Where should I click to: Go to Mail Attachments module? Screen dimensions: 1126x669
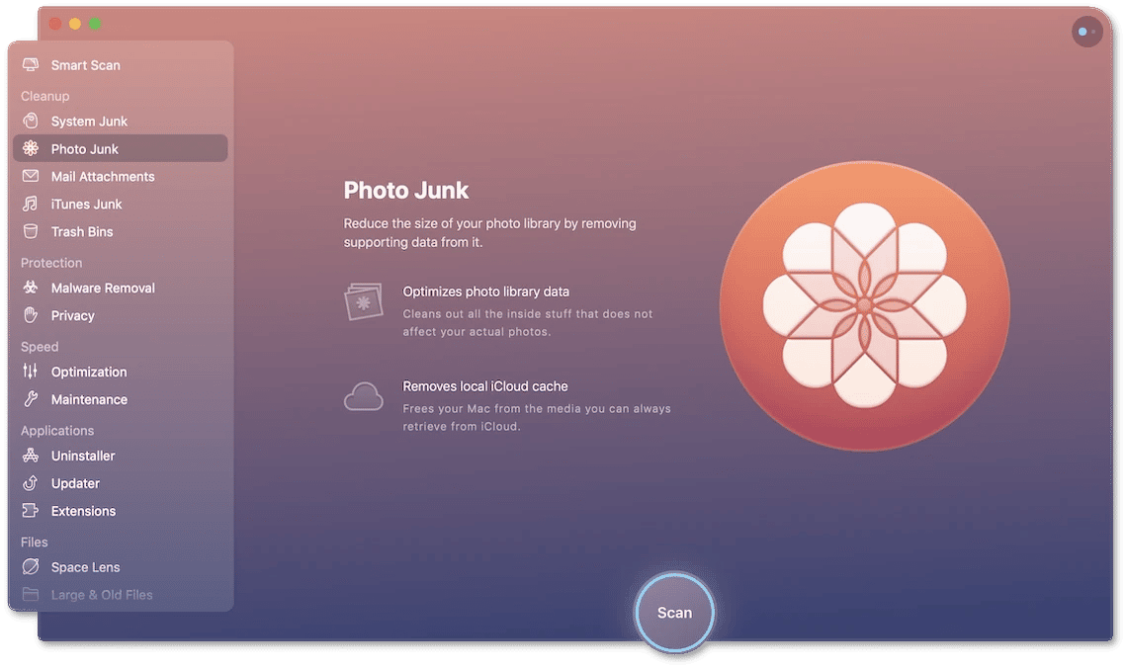pyautogui.click(x=103, y=177)
